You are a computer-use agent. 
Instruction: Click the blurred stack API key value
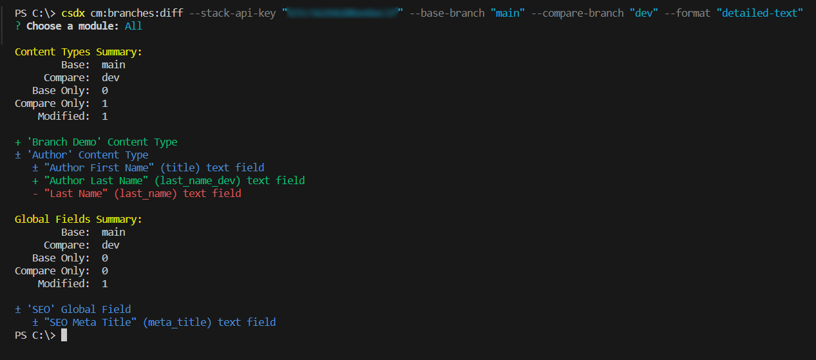pos(343,13)
